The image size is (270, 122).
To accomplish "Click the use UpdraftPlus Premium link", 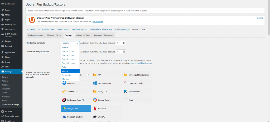I will point(142,63).
